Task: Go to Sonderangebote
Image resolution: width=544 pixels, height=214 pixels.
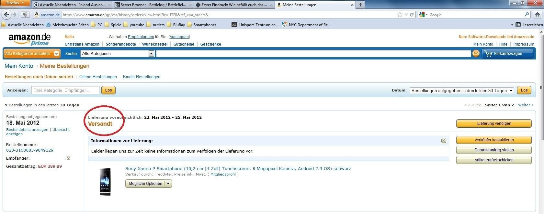Action: pyautogui.click(x=121, y=44)
